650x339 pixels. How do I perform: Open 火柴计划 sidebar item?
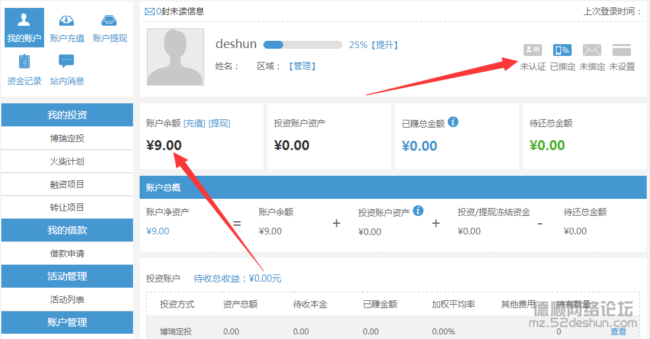(67, 161)
